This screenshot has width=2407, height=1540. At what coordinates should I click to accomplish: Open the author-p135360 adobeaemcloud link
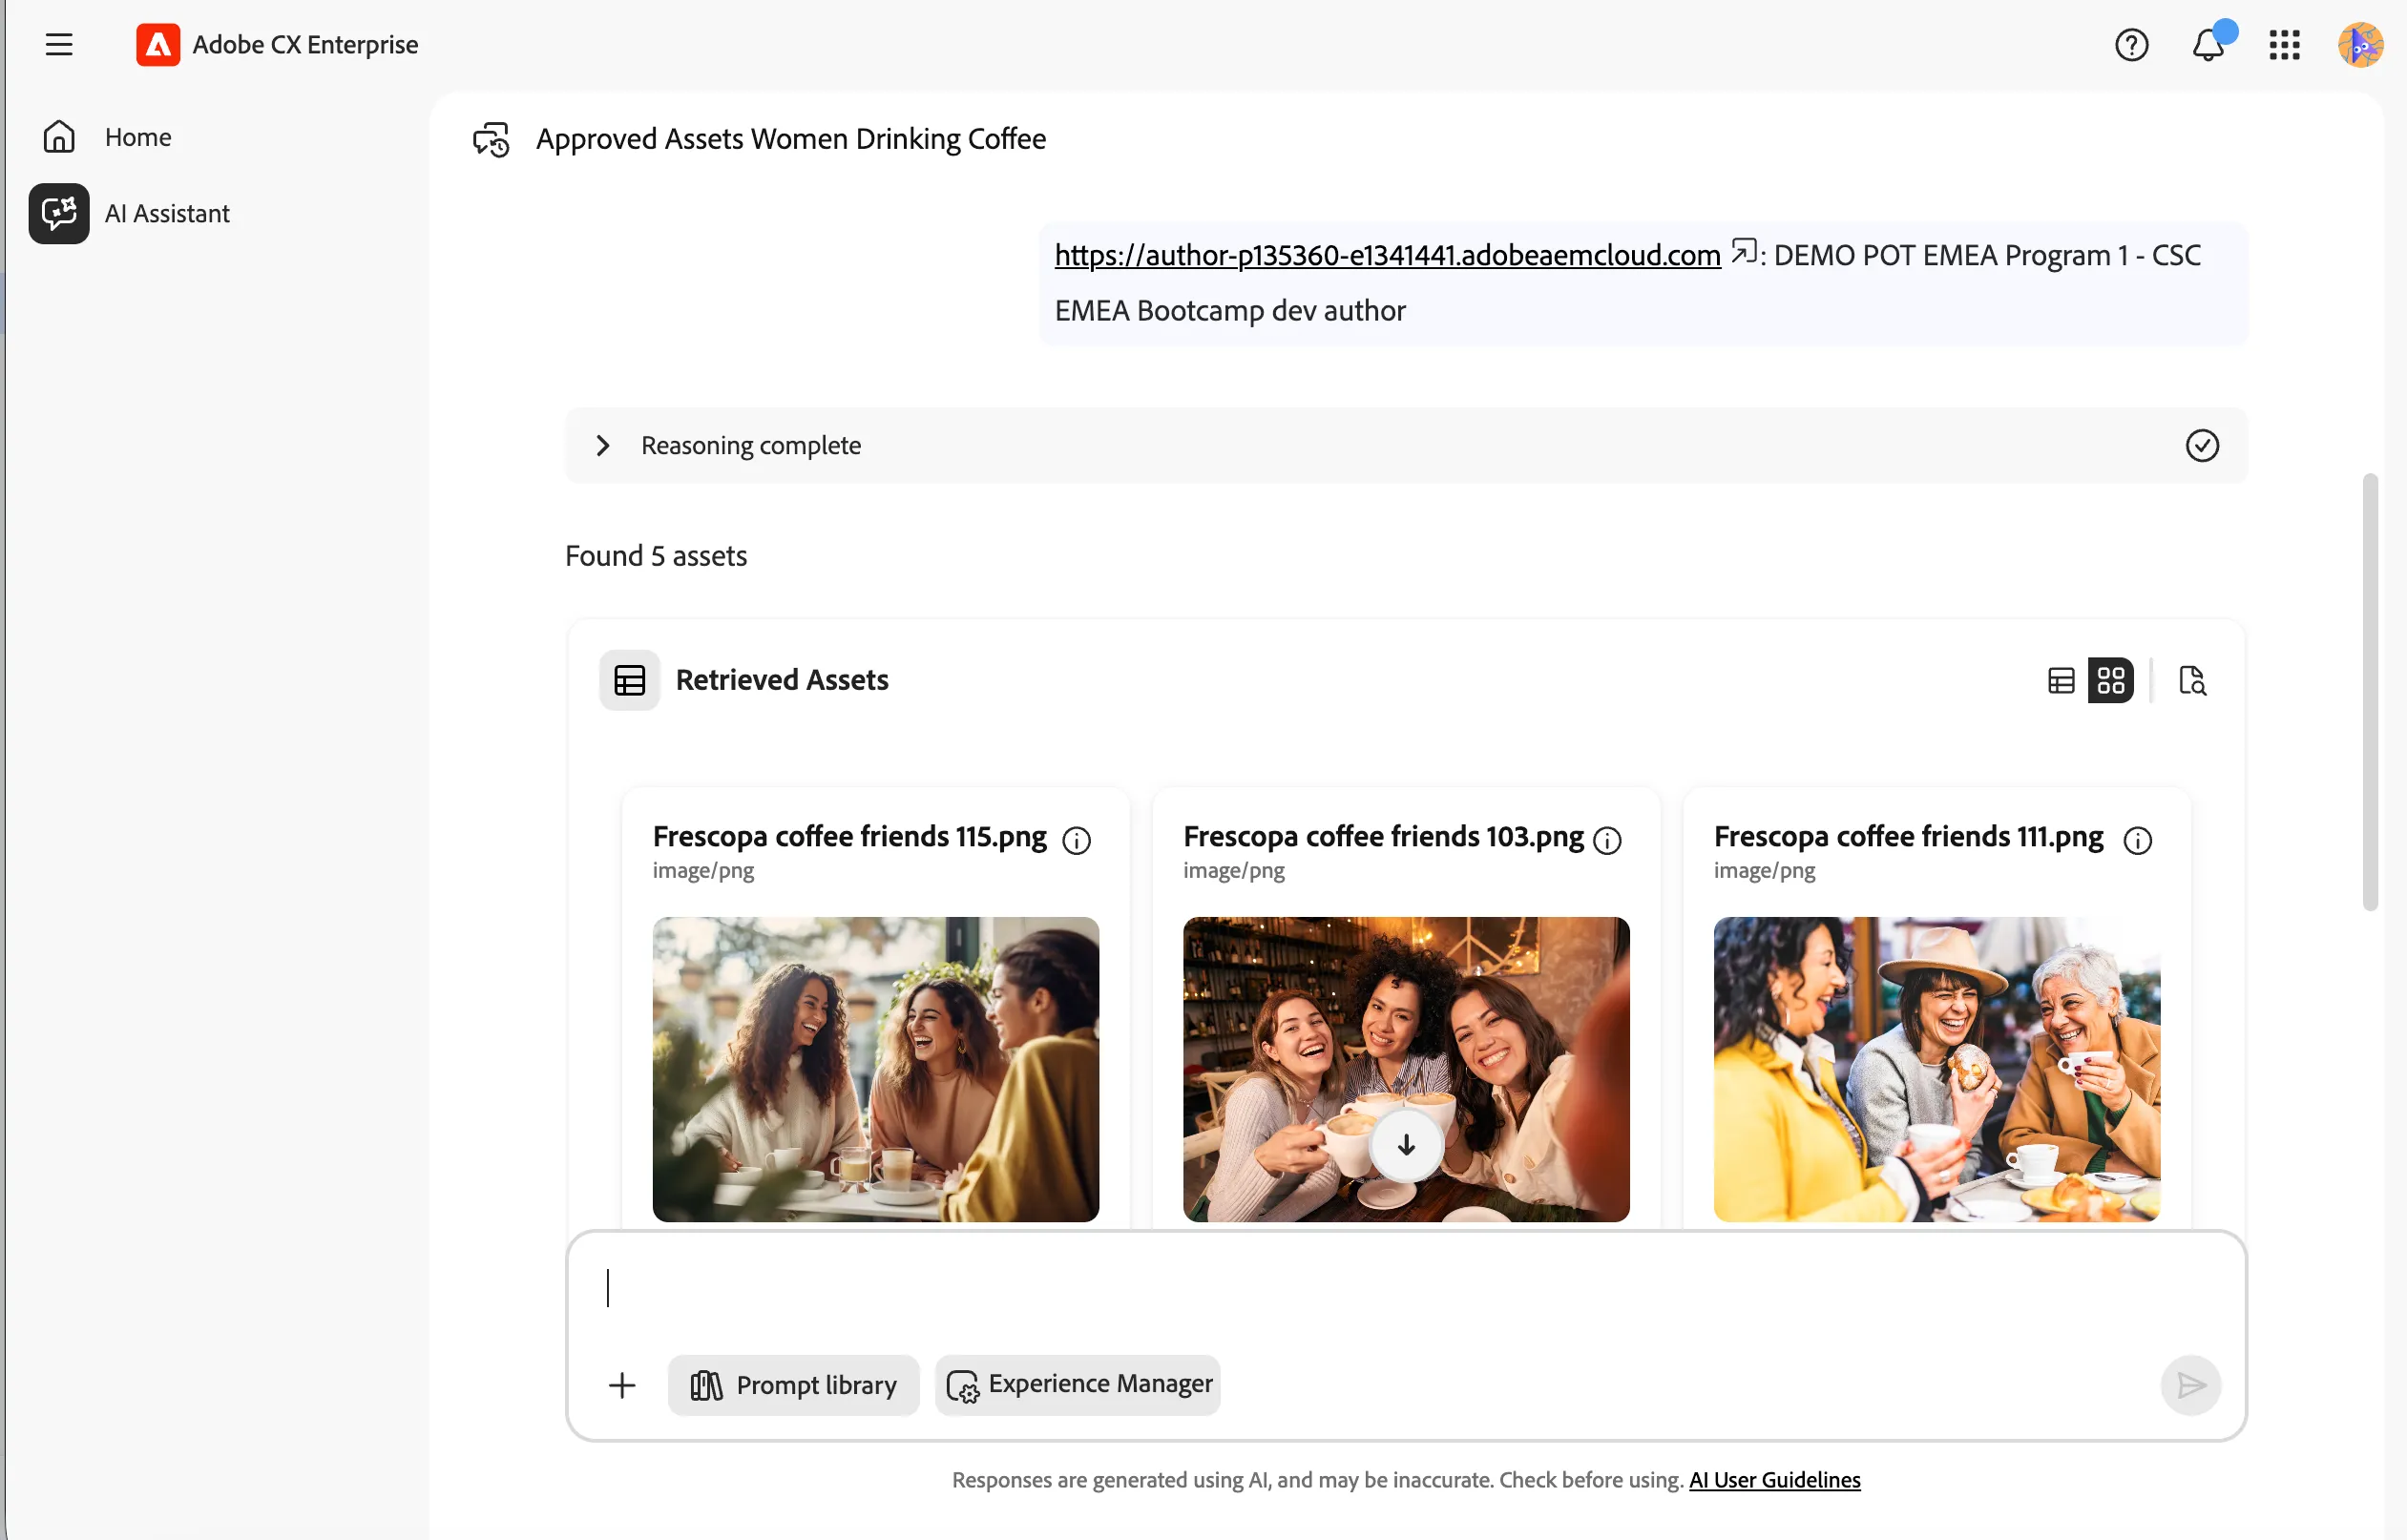tap(1387, 255)
